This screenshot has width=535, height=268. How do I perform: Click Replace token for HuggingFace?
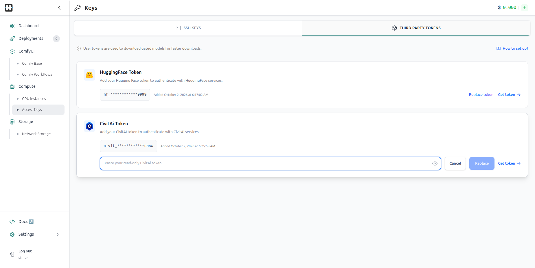point(481,95)
